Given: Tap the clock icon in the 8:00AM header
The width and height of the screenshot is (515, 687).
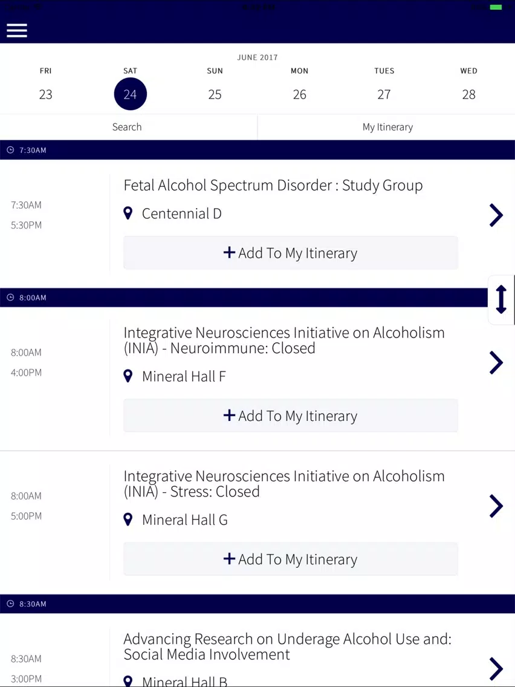Looking at the screenshot, I should (x=10, y=298).
